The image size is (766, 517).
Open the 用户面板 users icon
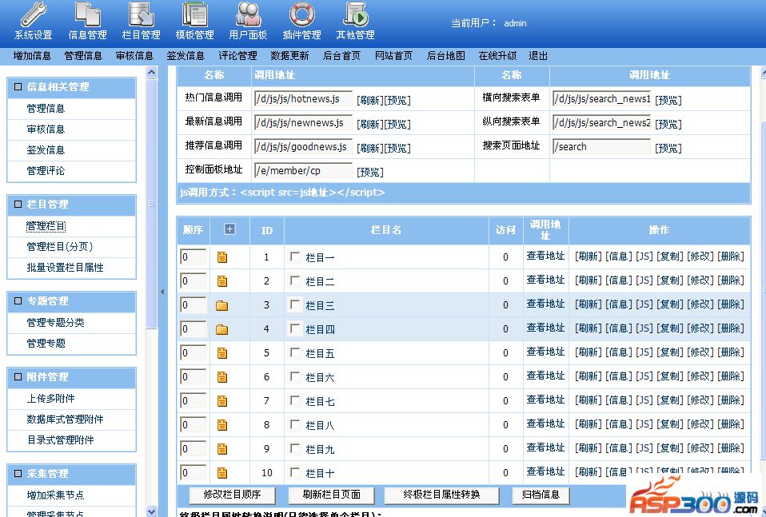(x=248, y=14)
